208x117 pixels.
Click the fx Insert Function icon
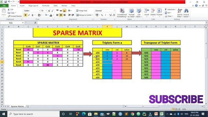click(35, 23)
